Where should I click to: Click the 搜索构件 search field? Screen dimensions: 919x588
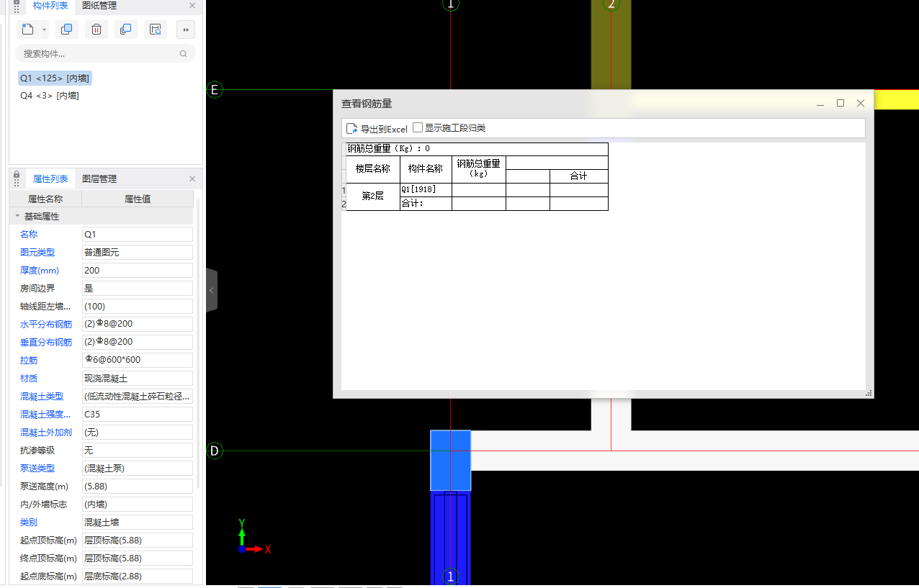point(105,54)
